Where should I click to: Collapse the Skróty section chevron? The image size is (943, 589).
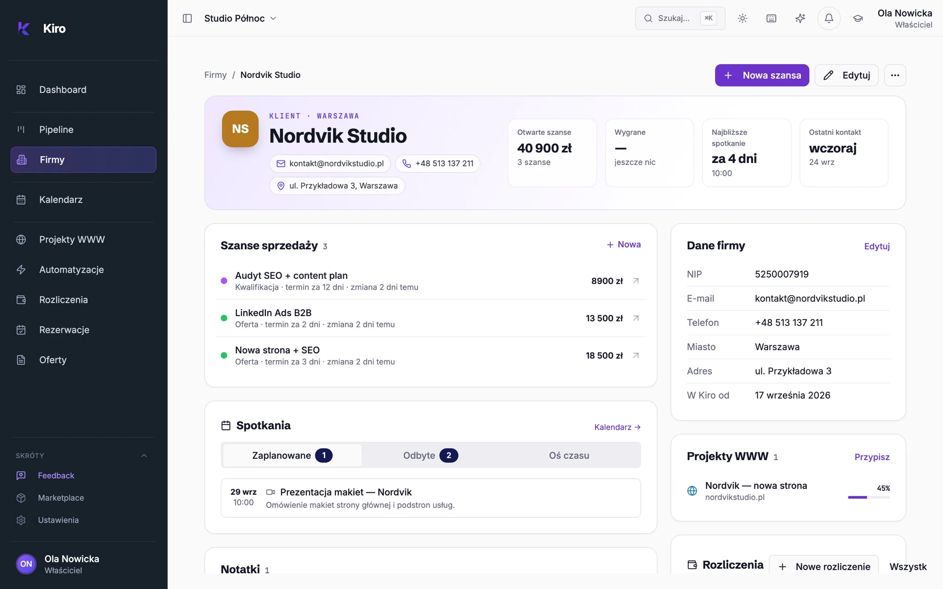[x=144, y=455]
